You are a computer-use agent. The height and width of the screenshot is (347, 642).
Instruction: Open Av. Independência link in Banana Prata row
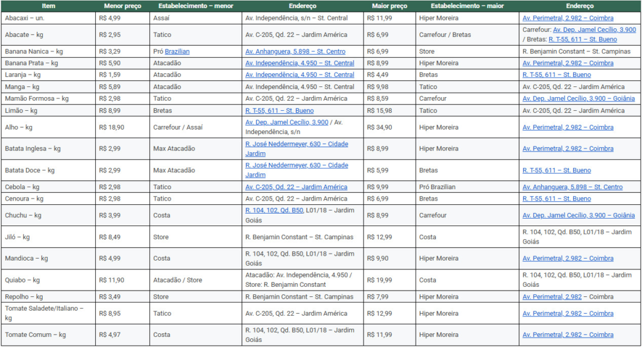pos(300,63)
